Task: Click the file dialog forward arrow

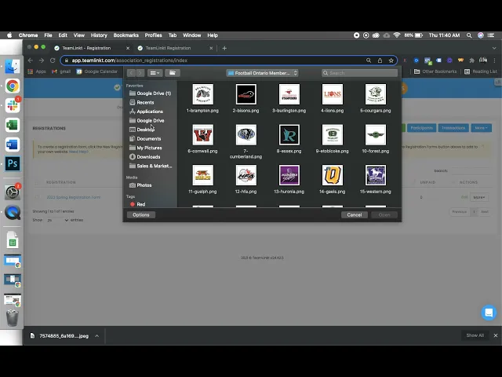Action: click(x=140, y=73)
